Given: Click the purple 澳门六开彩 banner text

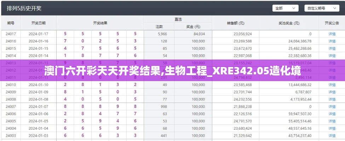Looking at the screenshot, I should click(x=172, y=70).
